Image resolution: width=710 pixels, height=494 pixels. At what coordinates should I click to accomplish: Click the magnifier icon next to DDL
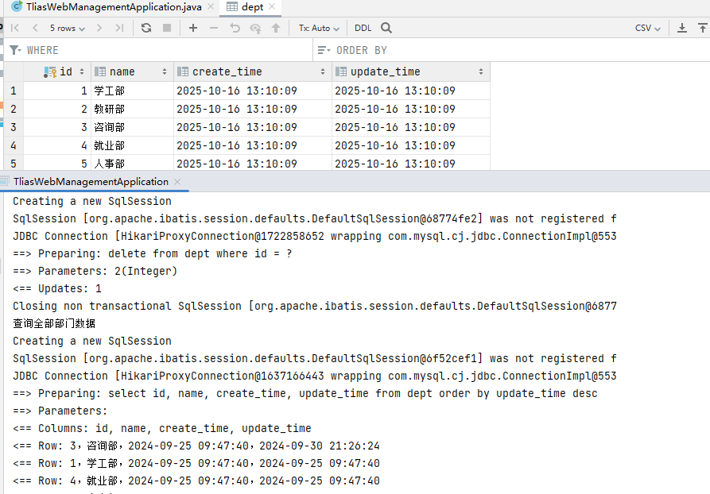point(385,28)
